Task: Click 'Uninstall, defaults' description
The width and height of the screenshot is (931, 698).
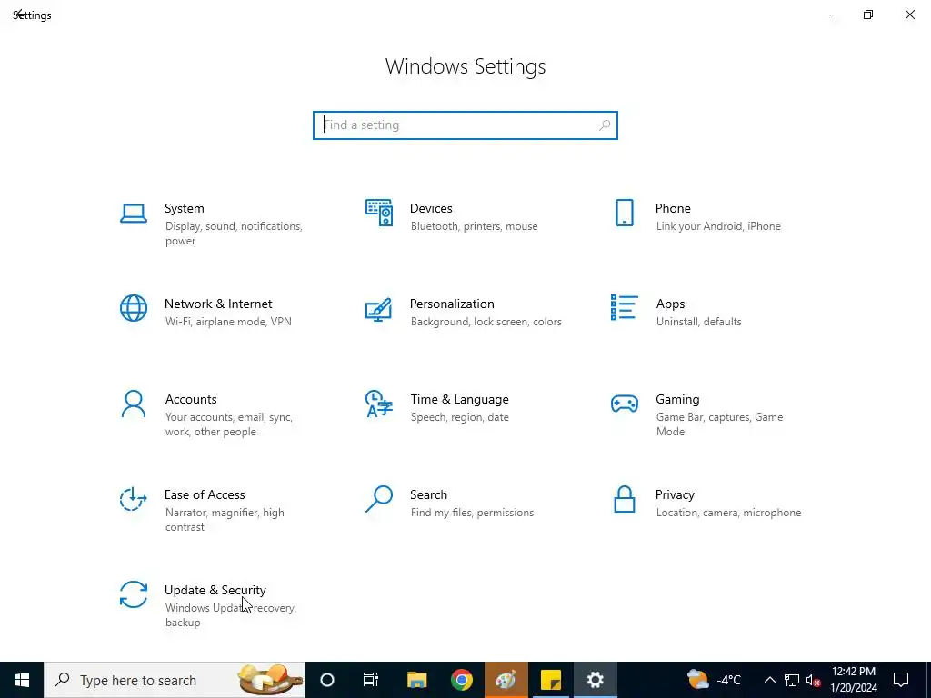Action: (x=698, y=322)
